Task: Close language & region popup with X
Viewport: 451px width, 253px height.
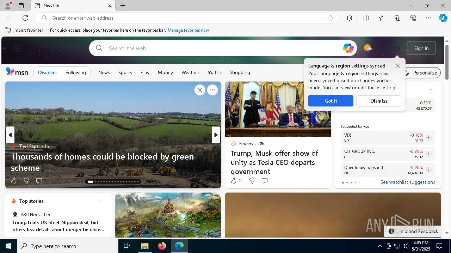Action: tap(397, 66)
